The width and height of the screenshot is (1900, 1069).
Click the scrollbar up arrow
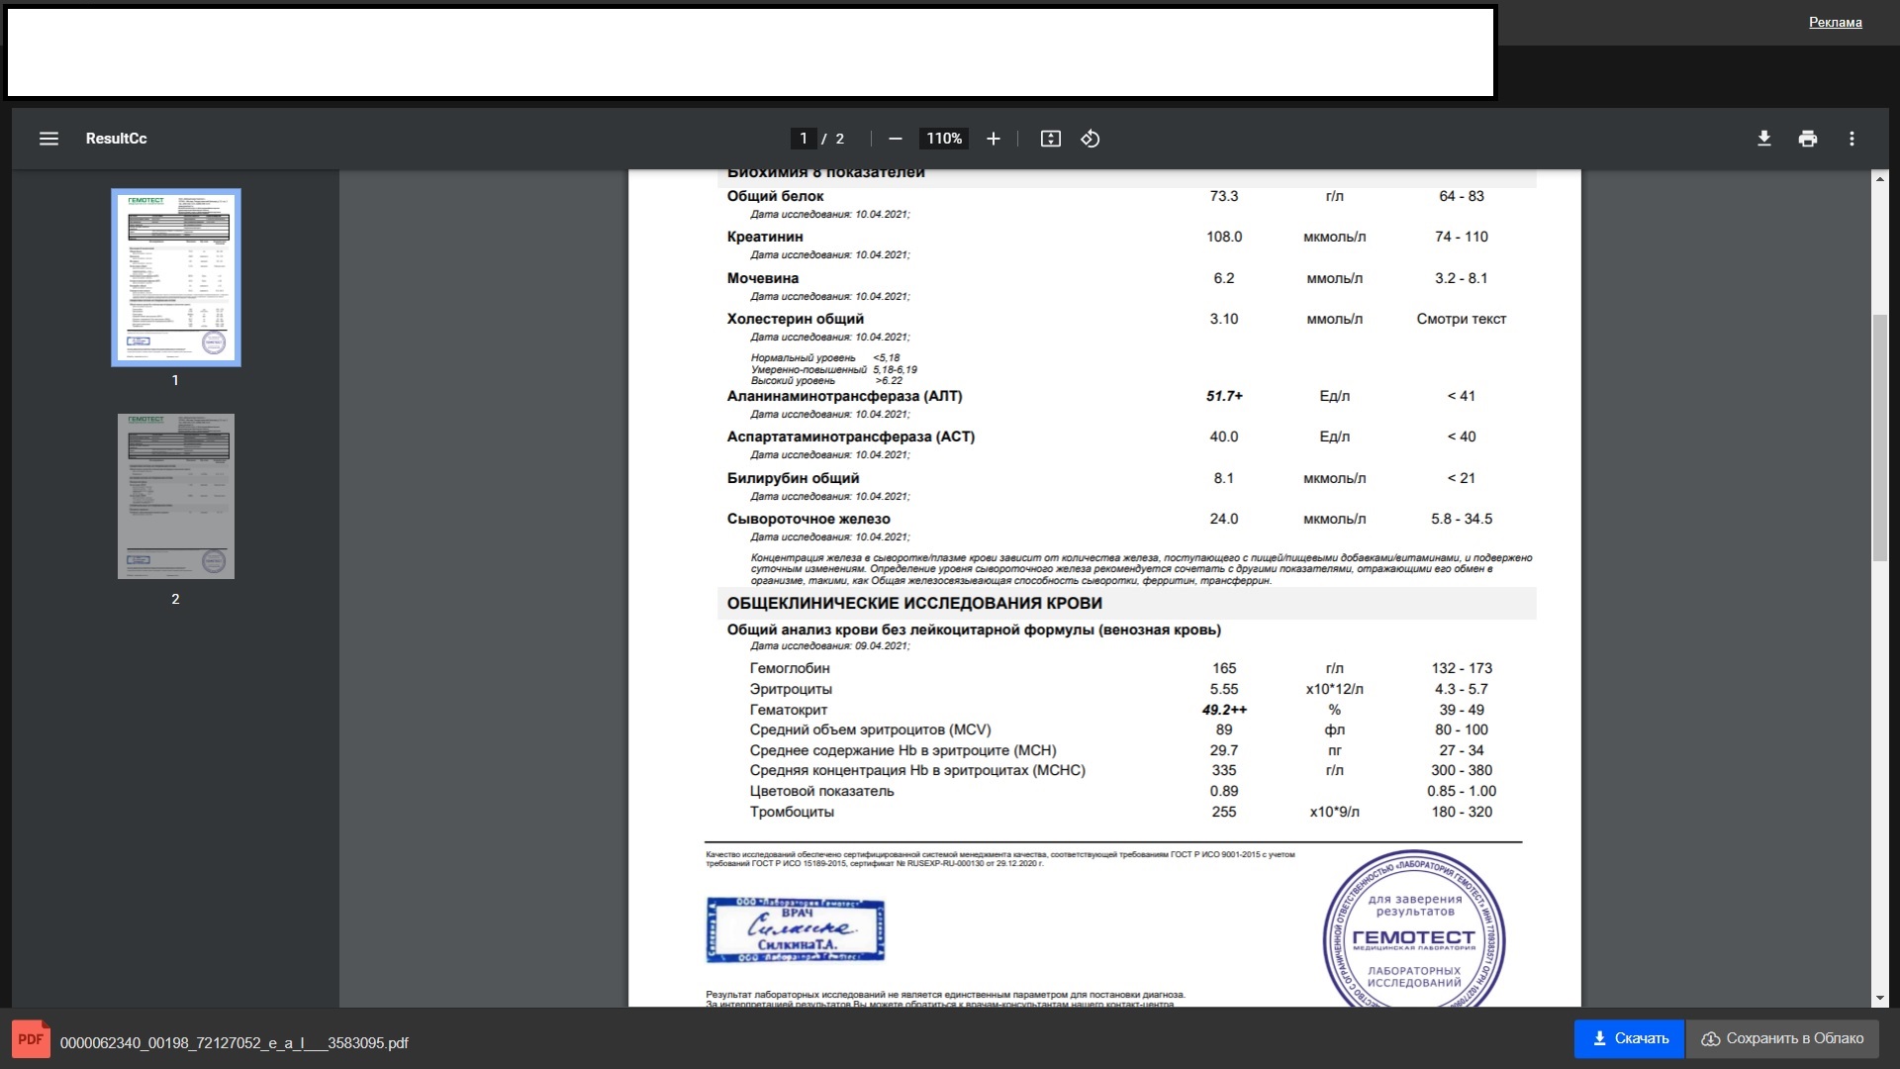click(x=1880, y=179)
